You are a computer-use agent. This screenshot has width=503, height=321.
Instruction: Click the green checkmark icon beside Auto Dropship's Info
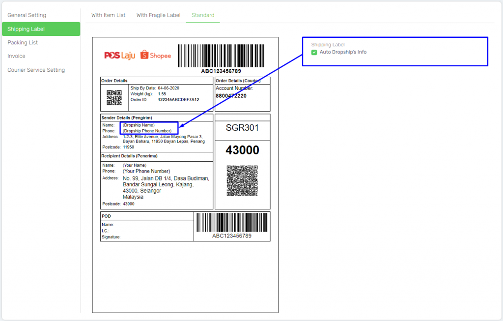(314, 51)
